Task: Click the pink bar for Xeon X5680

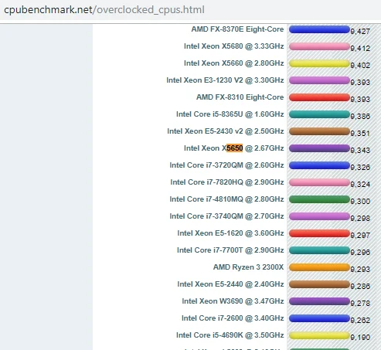Action: 319,46
